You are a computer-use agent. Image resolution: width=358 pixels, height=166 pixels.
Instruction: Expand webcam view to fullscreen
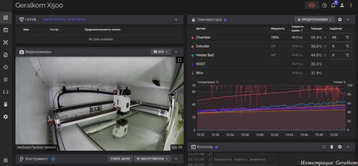(x=179, y=60)
